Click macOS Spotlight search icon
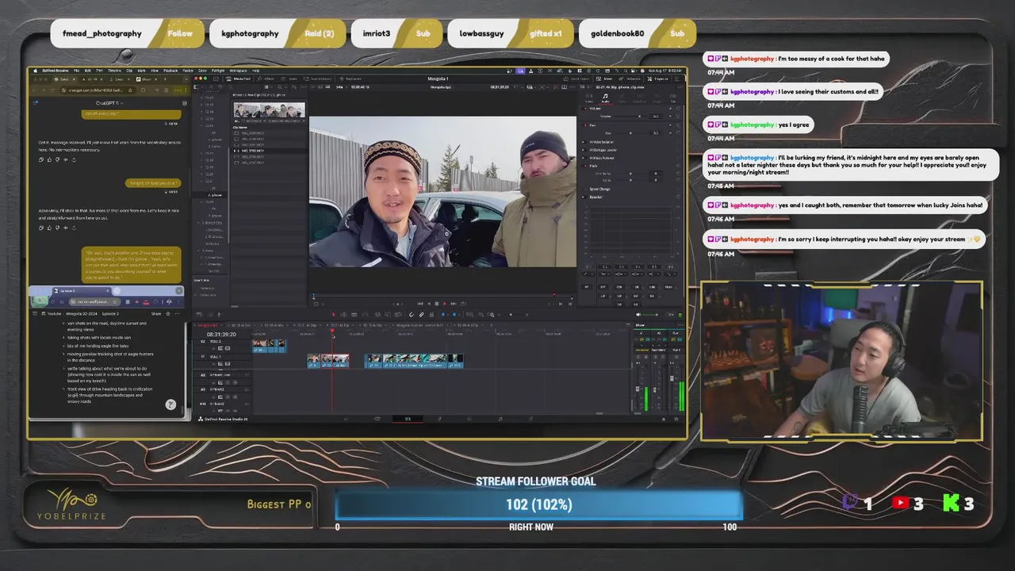The image size is (1015, 571). [x=625, y=72]
